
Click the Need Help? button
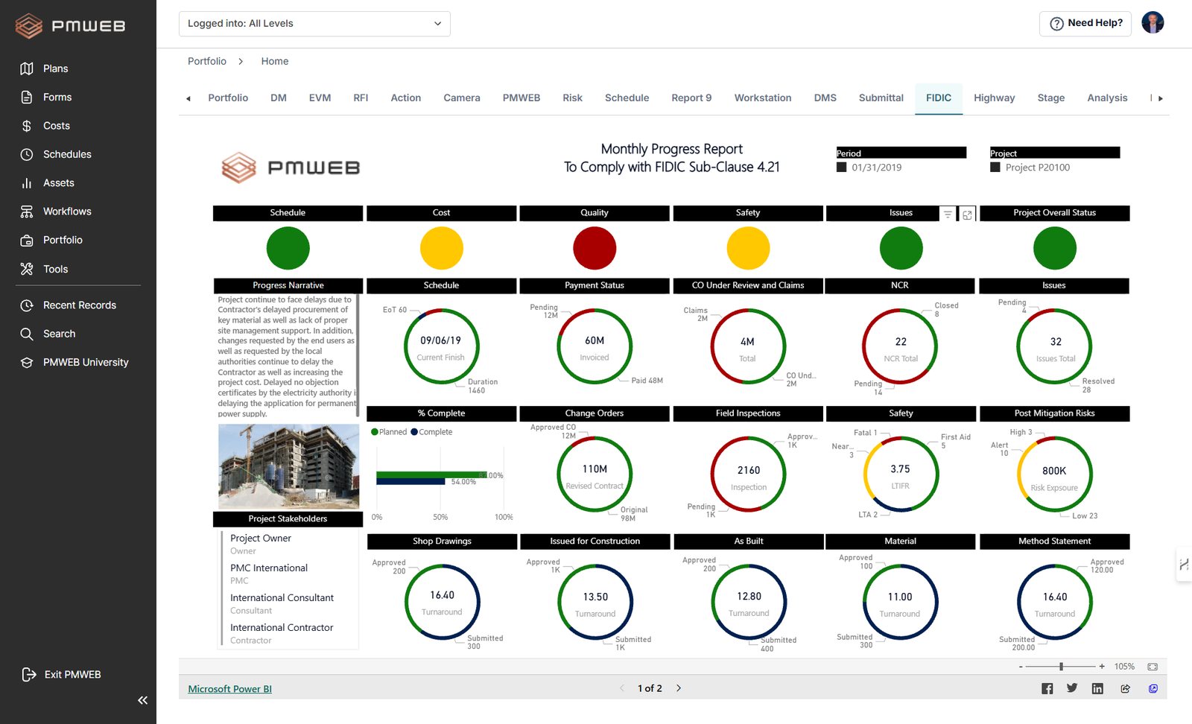1085,24
